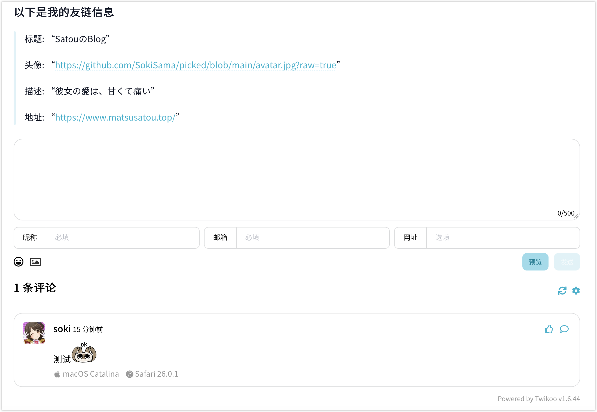The width and height of the screenshot is (597, 412).
Task: Focus the 网址 website input field
Action: [x=502, y=238]
